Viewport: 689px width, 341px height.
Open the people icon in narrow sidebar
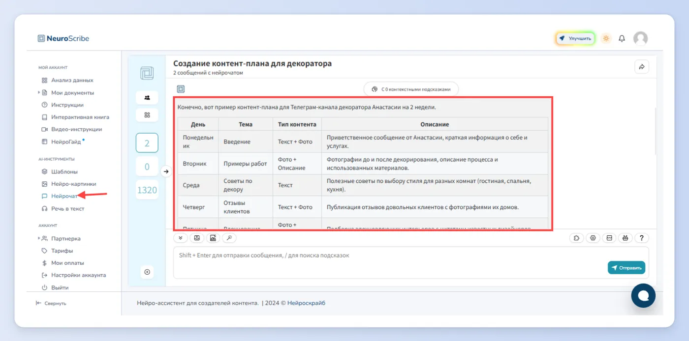[x=147, y=97]
